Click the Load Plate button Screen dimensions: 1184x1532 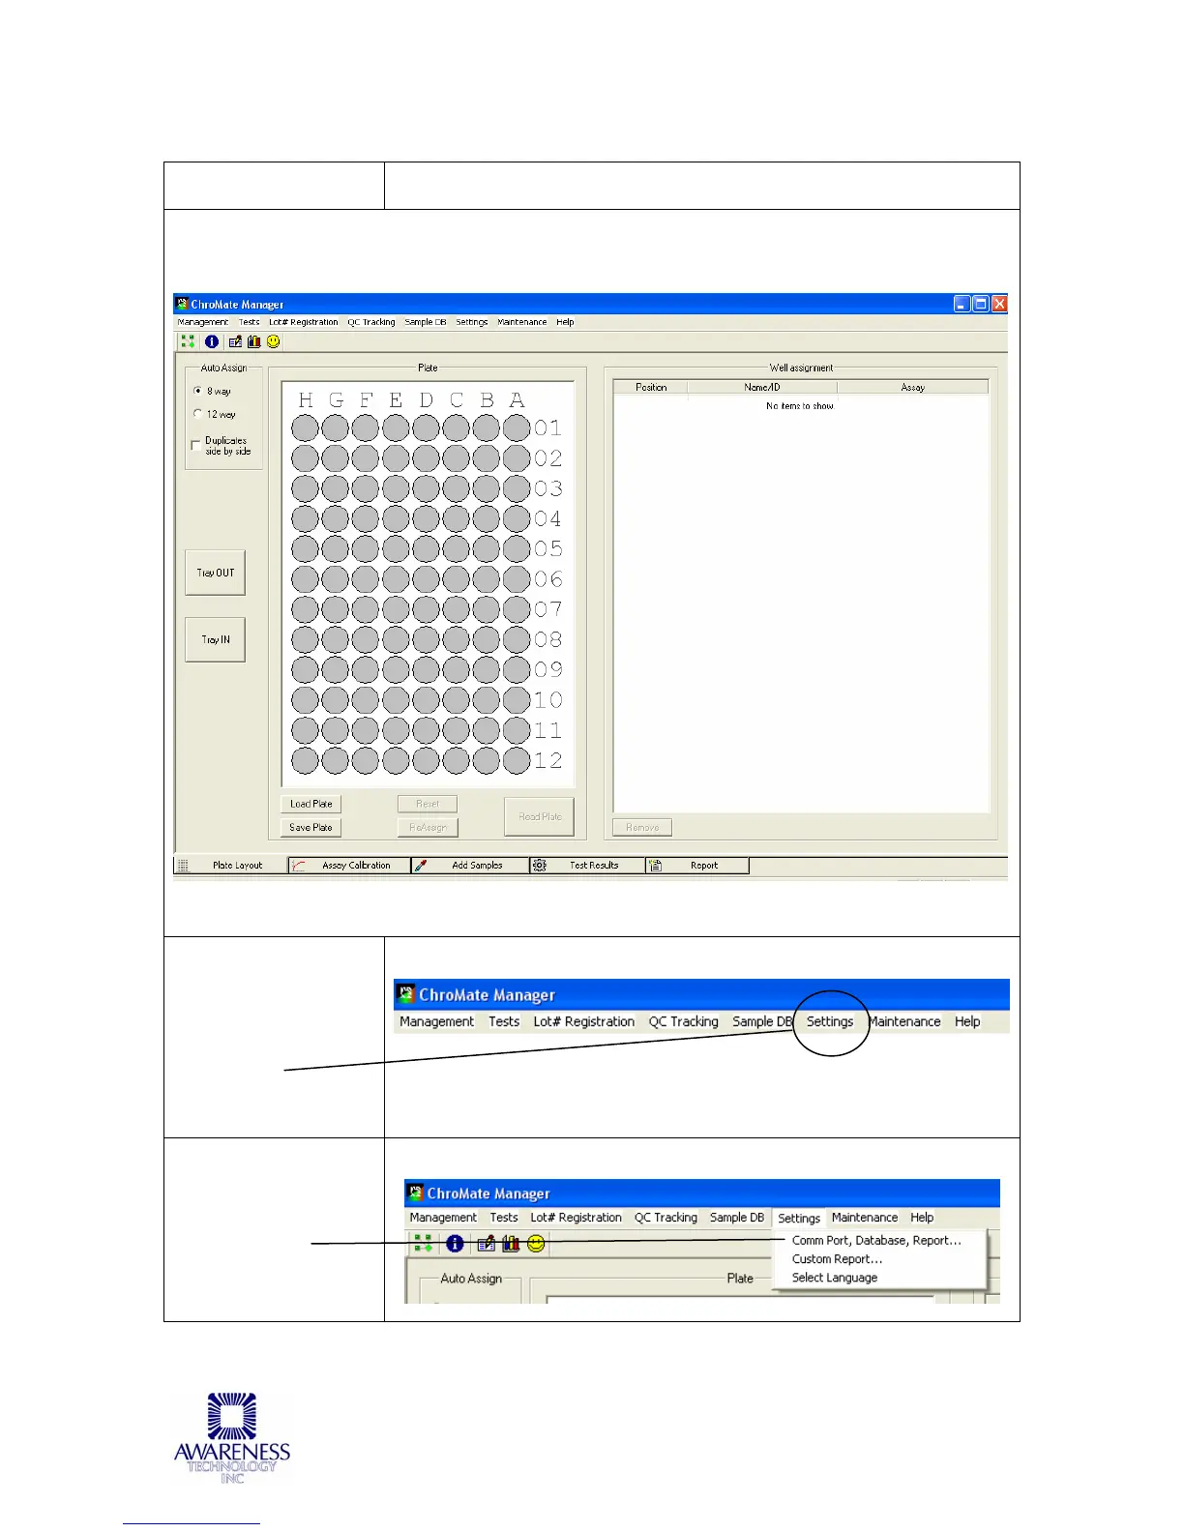[311, 804]
